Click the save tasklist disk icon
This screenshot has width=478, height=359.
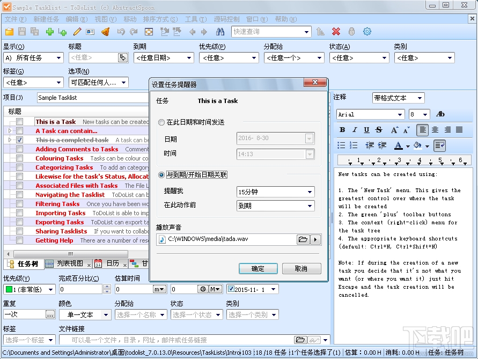click(x=22, y=32)
